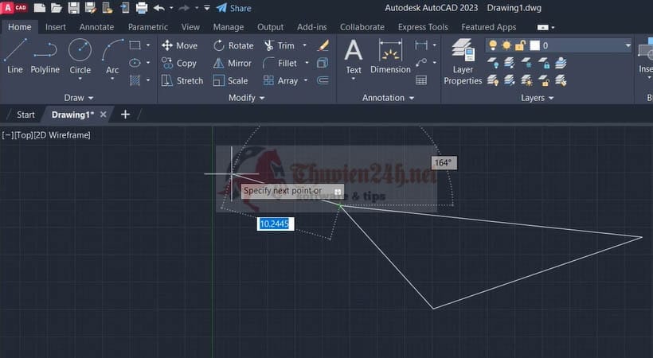Toggle layer lock padlock icon
This screenshot has height=358, width=653.
click(520, 45)
